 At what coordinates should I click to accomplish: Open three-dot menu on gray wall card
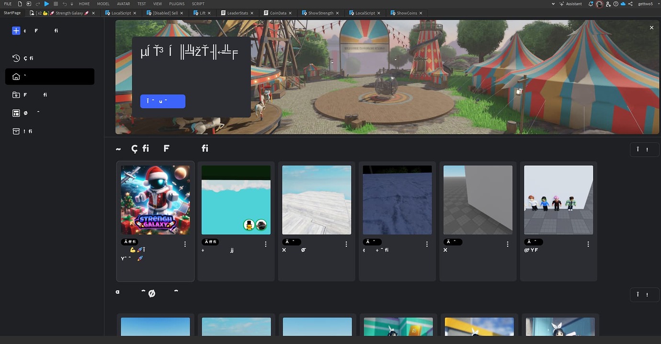pos(508,244)
